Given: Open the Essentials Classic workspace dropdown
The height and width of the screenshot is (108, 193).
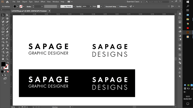Looking at the screenshot, I should 135,2.
